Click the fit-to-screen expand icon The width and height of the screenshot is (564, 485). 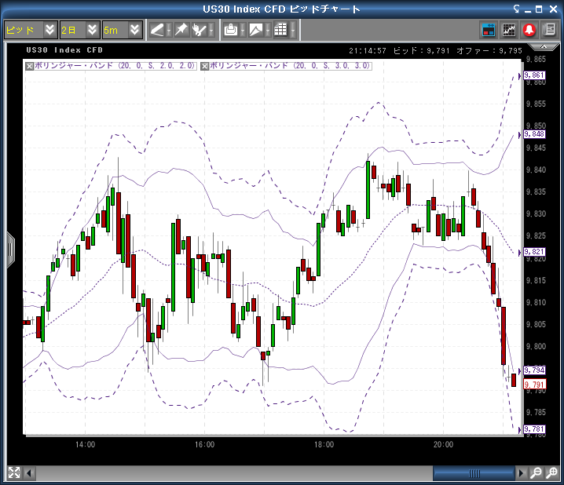[x=13, y=472]
